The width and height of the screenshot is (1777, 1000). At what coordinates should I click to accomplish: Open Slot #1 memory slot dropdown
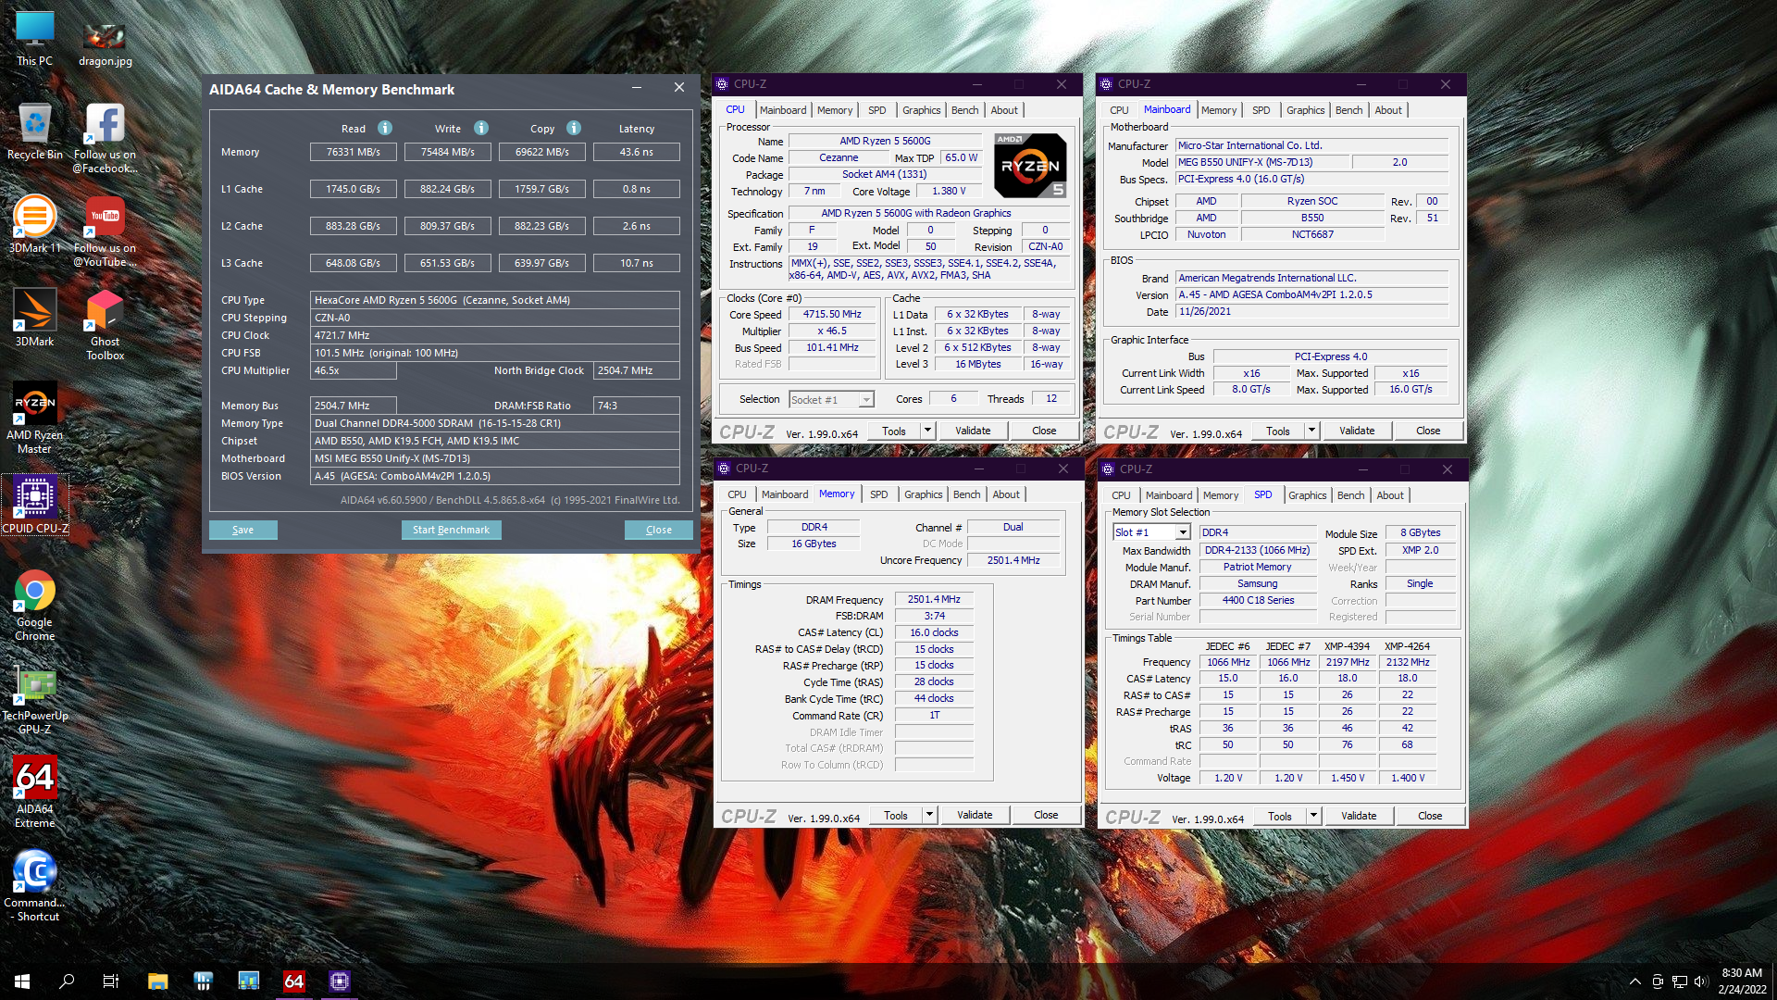point(1151,532)
